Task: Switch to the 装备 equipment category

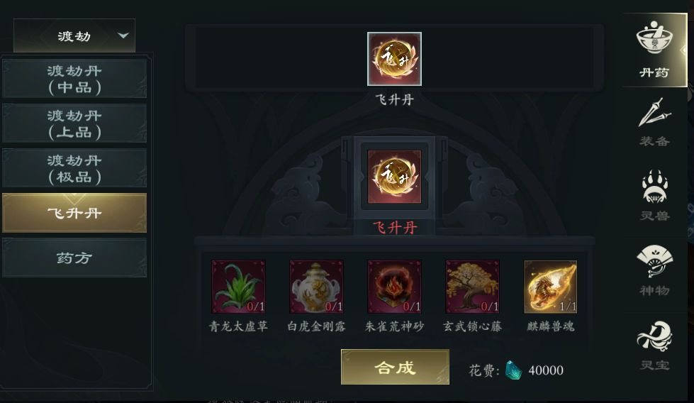Action: 654,123
